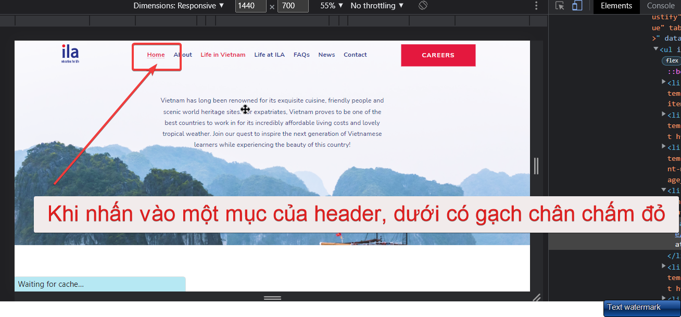Open the No throttling dropdown
The width and height of the screenshot is (681, 317).
(x=377, y=6)
